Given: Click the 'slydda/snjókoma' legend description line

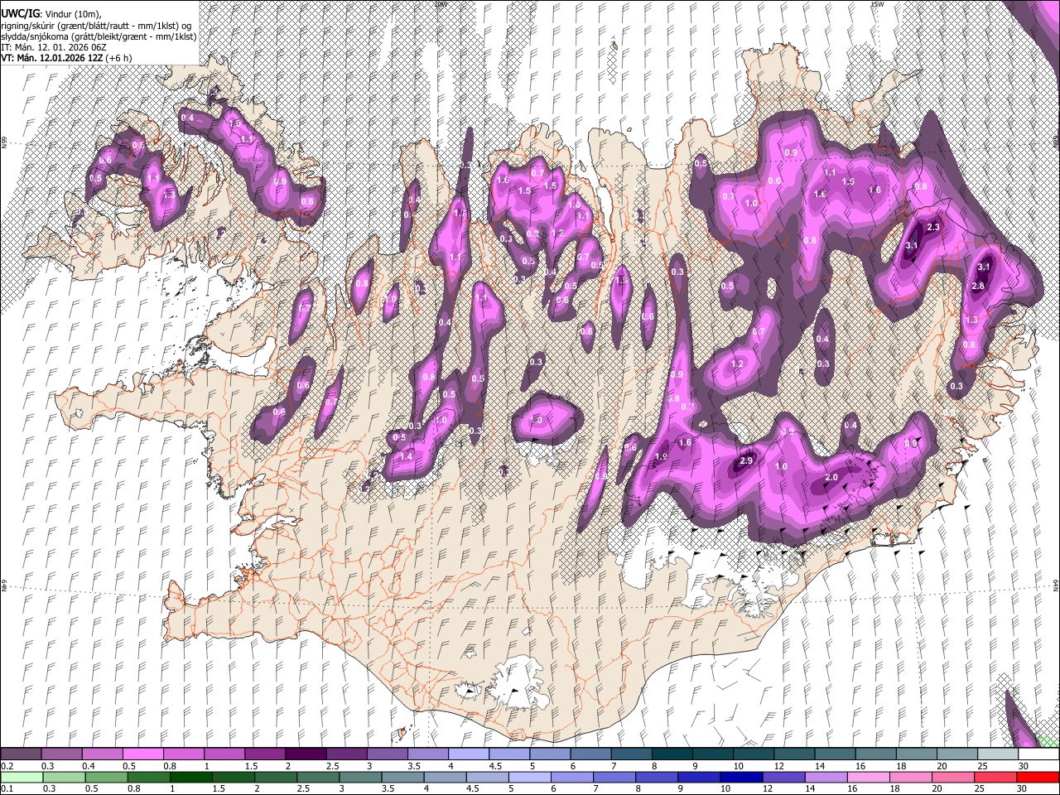Looking at the screenshot, I should (x=99, y=36).
